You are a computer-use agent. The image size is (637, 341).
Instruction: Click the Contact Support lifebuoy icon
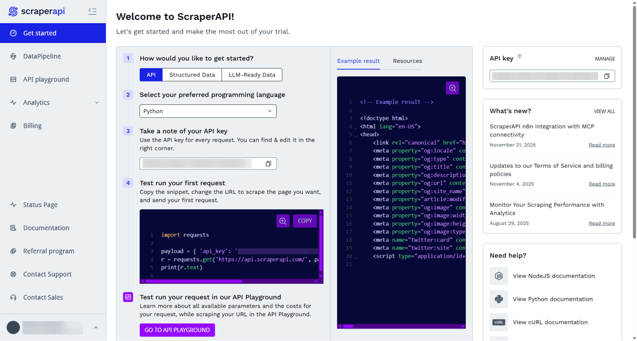click(x=14, y=274)
